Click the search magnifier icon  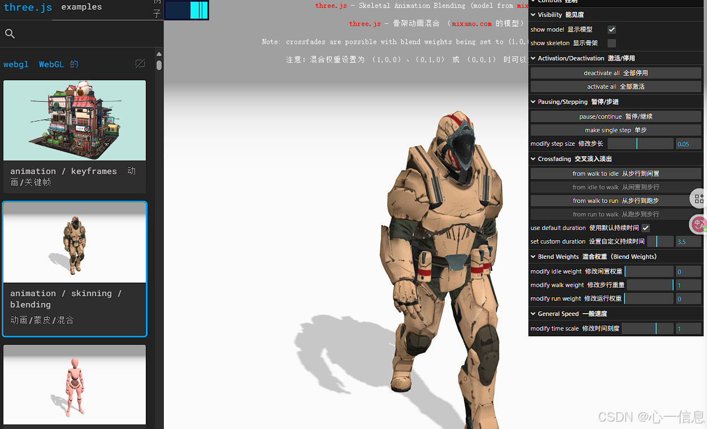pos(10,34)
